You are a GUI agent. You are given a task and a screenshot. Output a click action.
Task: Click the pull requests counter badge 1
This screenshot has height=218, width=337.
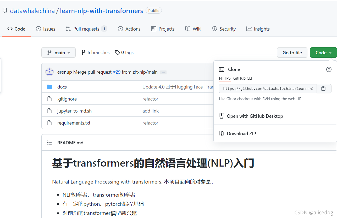(x=104, y=29)
